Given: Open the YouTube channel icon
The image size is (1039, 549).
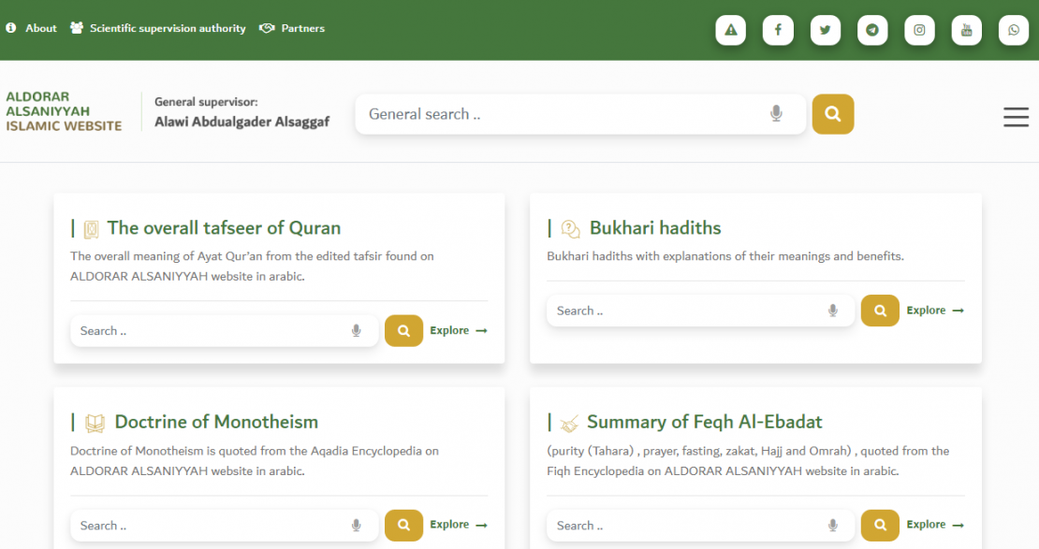Looking at the screenshot, I should [967, 30].
